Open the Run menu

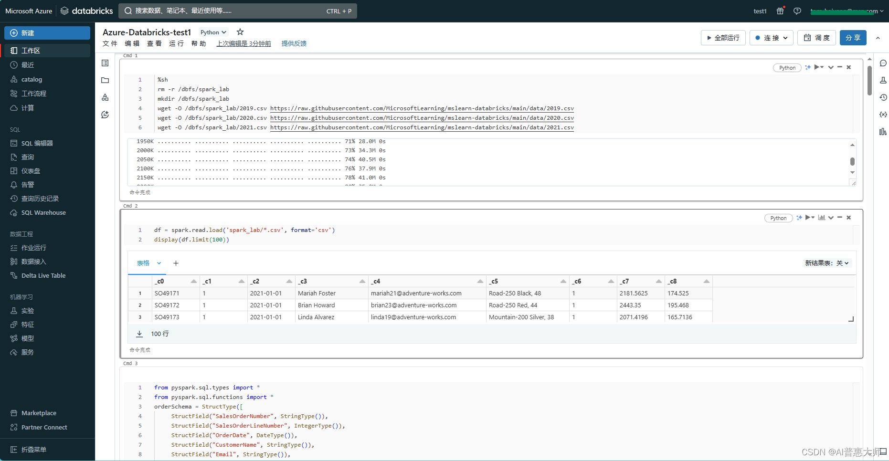pyautogui.click(x=176, y=43)
